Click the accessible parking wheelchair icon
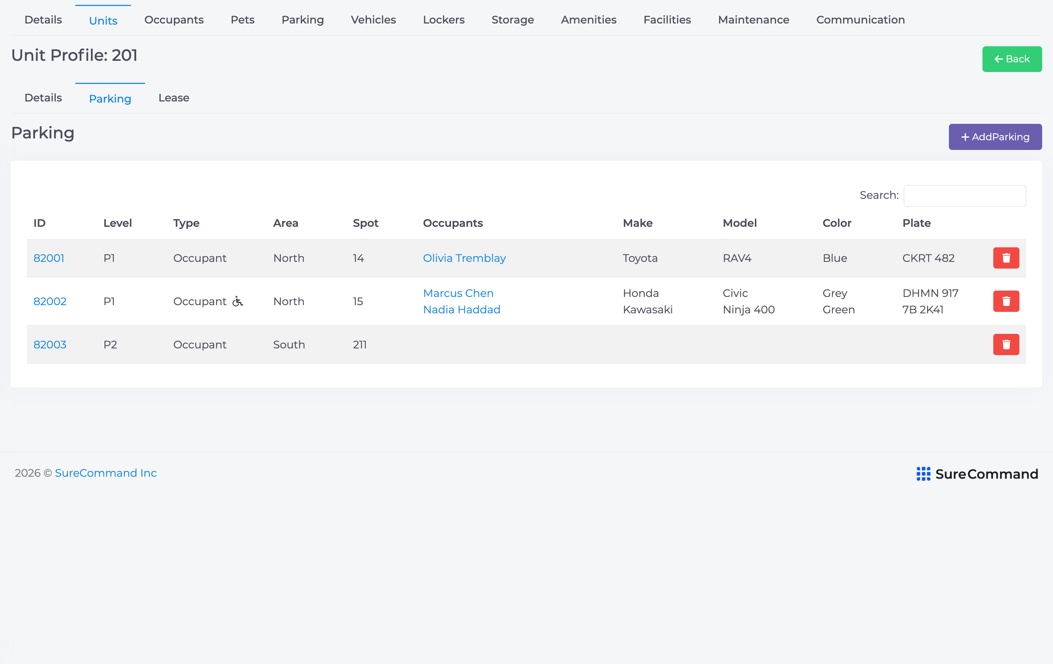This screenshot has height=664, width=1053. click(237, 301)
